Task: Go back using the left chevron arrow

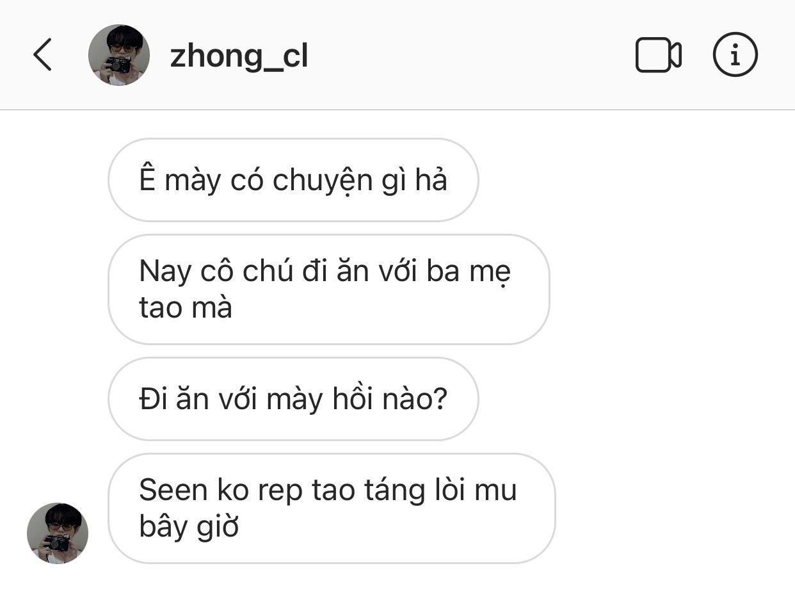Action: click(42, 54)
